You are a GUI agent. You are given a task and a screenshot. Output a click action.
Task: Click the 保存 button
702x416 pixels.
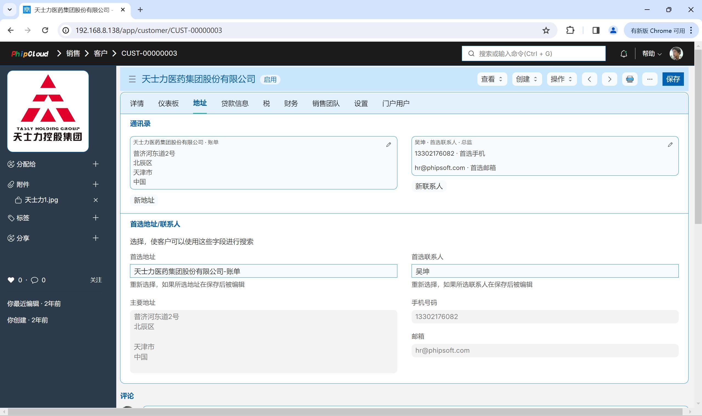[x=673, y=79]
